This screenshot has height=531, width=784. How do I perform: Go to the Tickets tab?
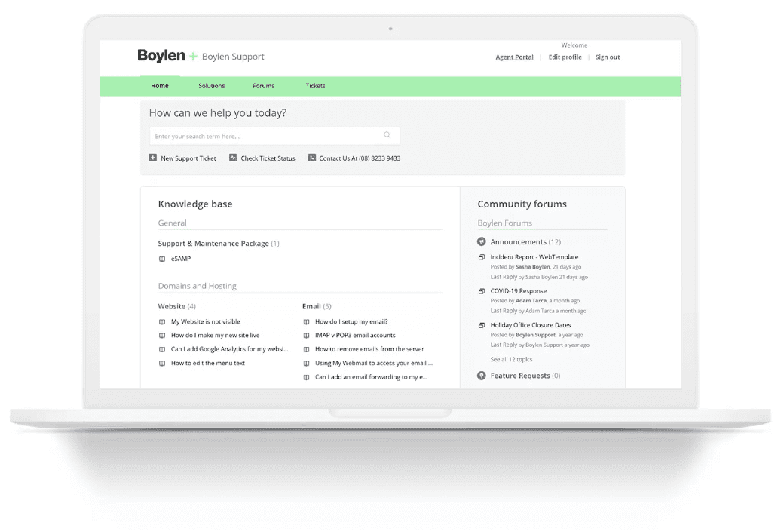[316, 86]
